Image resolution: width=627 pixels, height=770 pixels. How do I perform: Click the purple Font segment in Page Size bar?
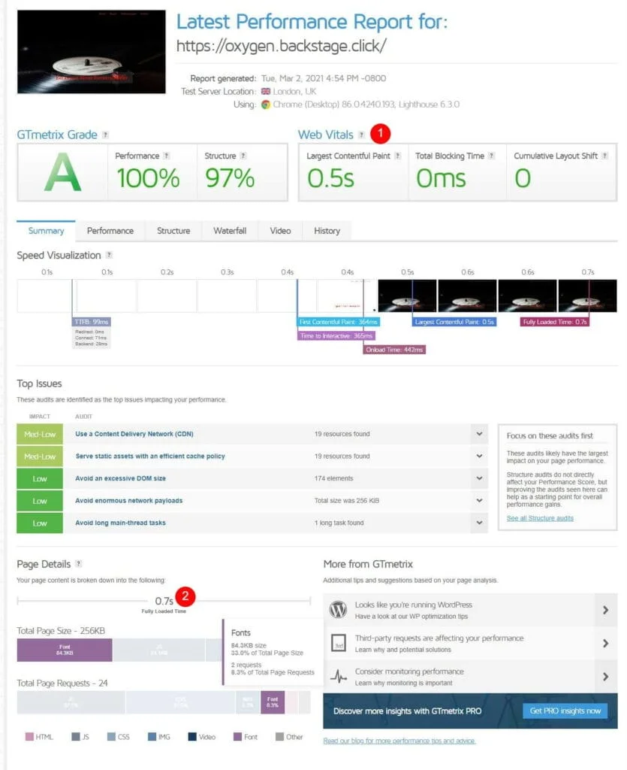[x=65, y=650]
